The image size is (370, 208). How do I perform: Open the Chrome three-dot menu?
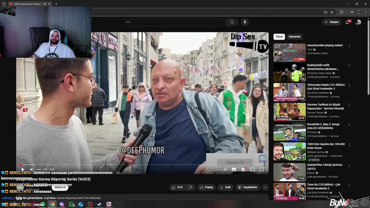366,12
